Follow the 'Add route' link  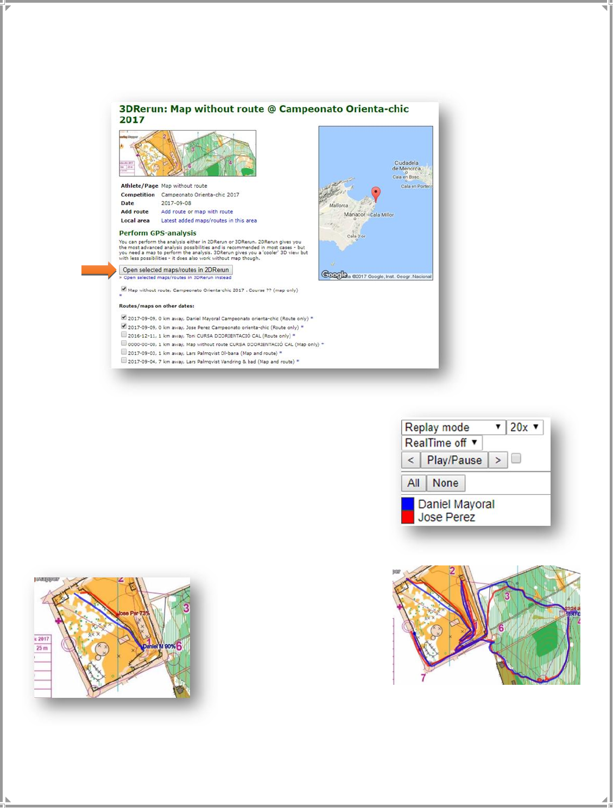point(173,212)
